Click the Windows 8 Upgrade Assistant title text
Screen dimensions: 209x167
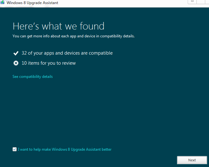click(32, 3)
